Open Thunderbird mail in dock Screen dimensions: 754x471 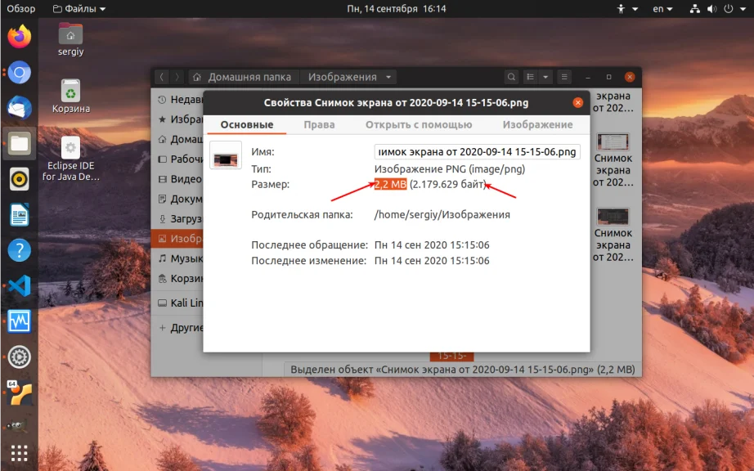pos(20,108)
